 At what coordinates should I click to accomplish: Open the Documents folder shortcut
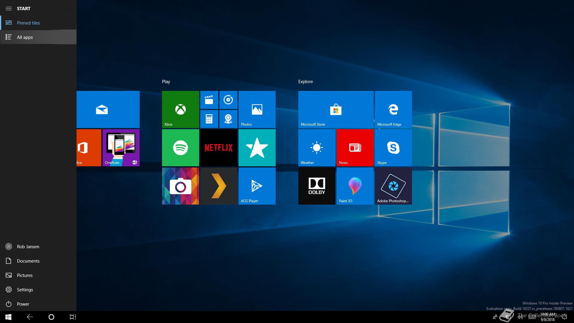[x=38, y=261]
